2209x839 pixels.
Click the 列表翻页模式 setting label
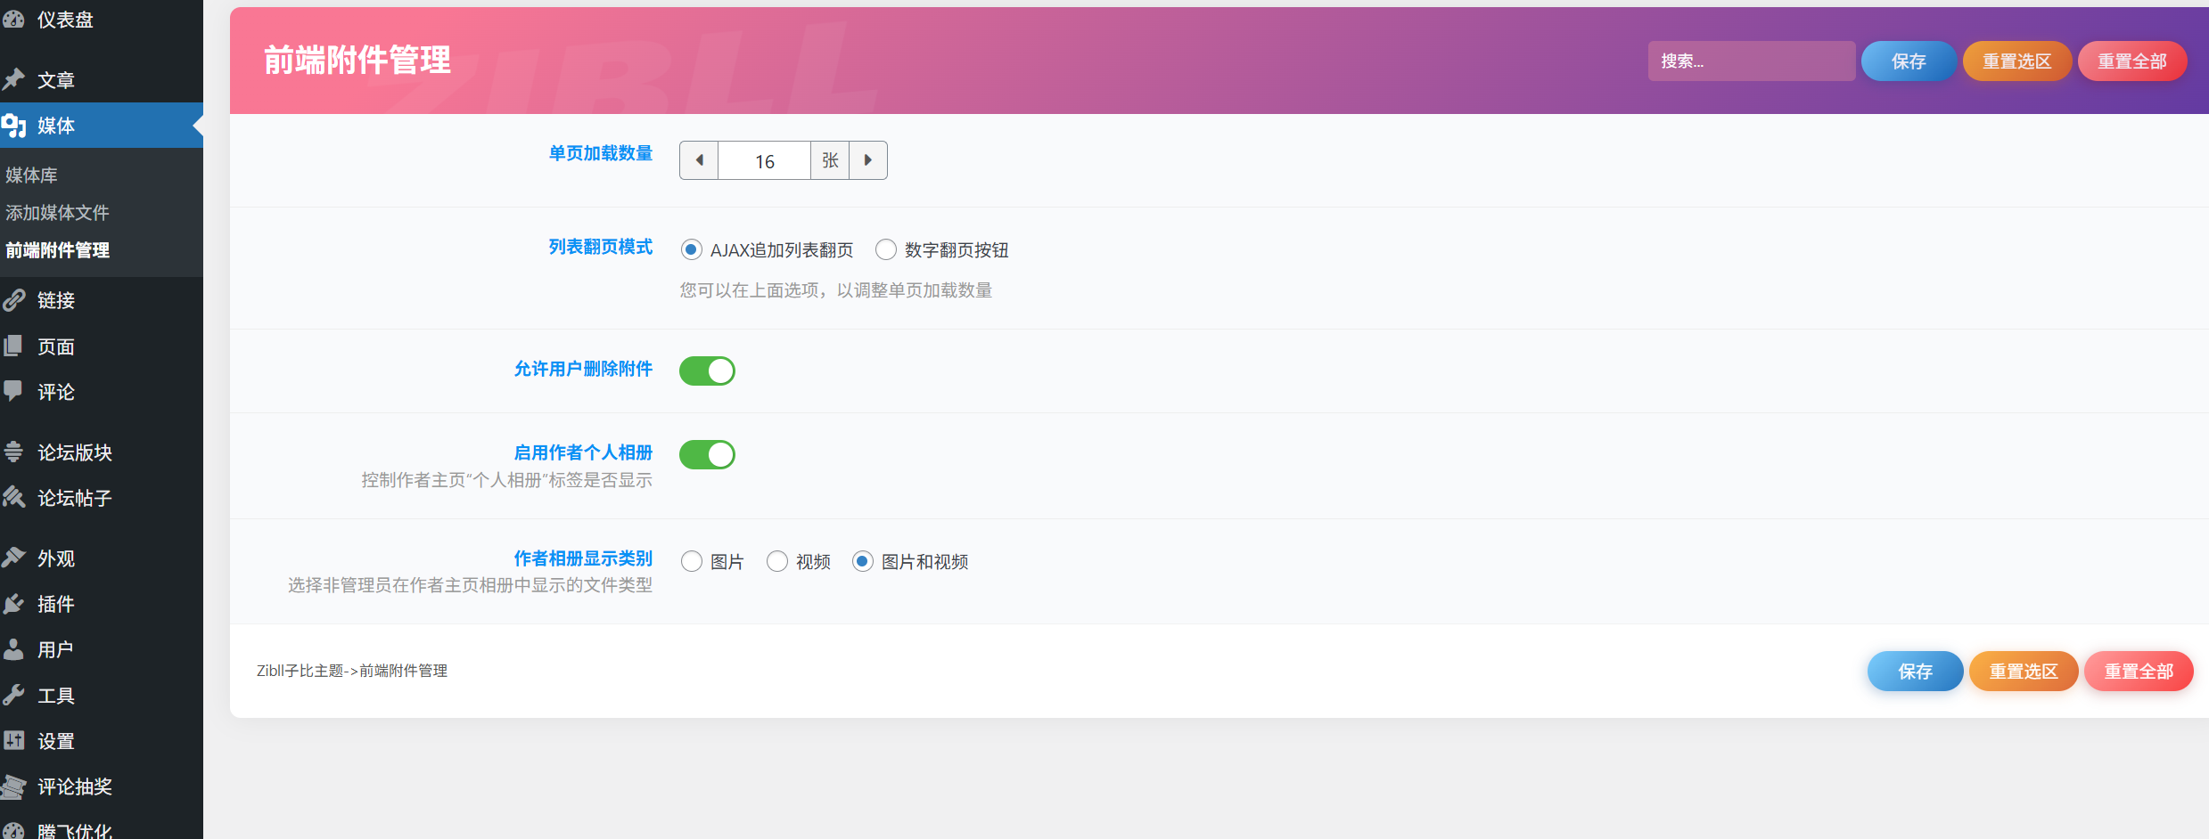pyautogui.click(x=601, y=247)
